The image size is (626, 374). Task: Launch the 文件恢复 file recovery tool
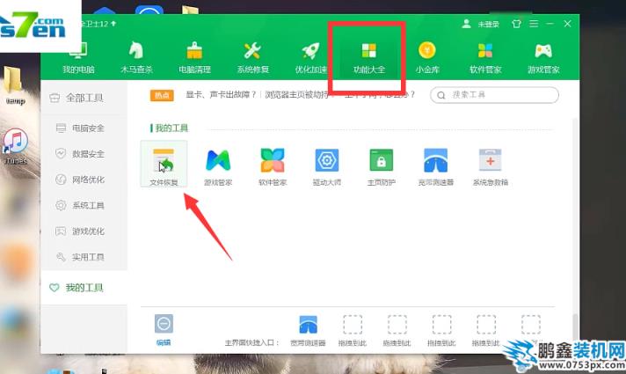164,164
